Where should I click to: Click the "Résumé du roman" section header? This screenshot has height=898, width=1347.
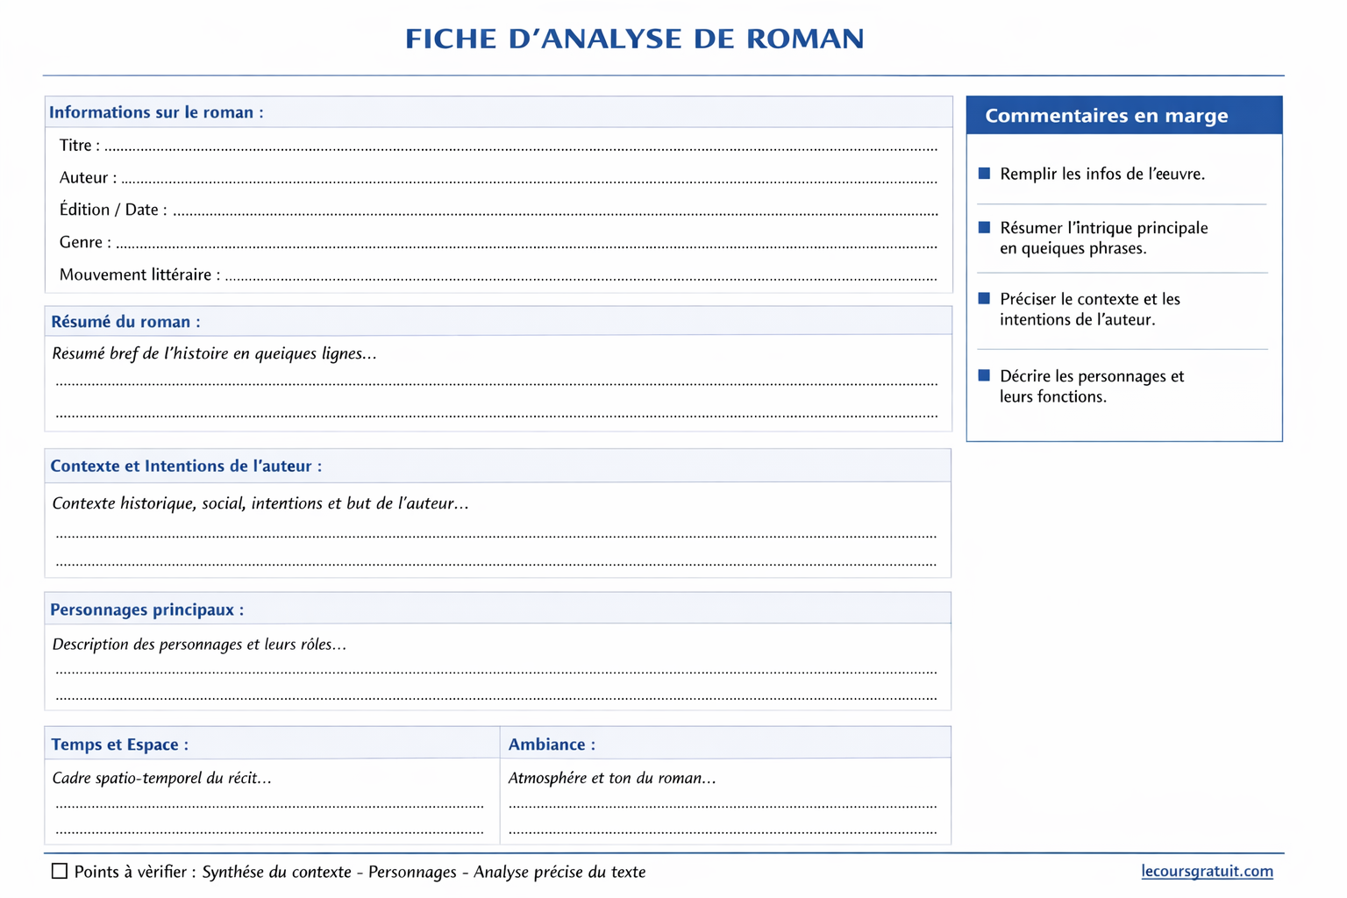point(125,322)
